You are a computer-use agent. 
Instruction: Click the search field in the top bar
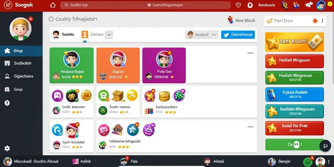(145, 5)
